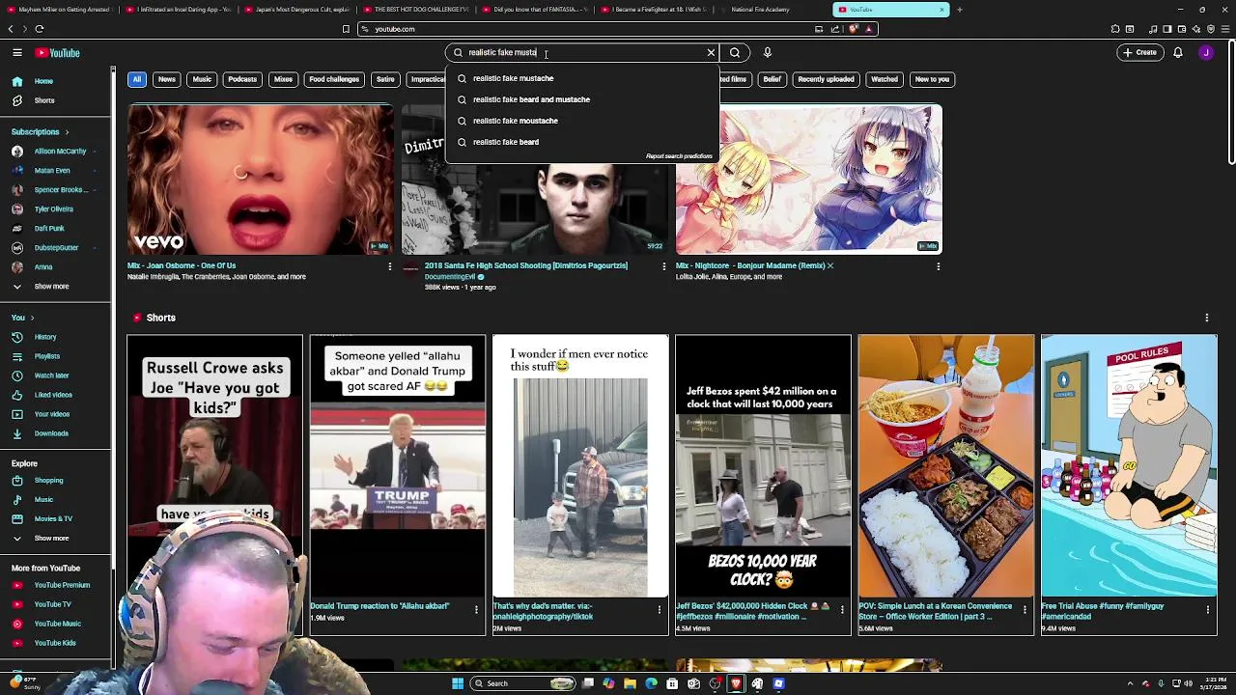Image resolution: width=1236 pixels, height=695 pixels.
Task: Go to the YouTube logo home link
Action: pos(58,53)
